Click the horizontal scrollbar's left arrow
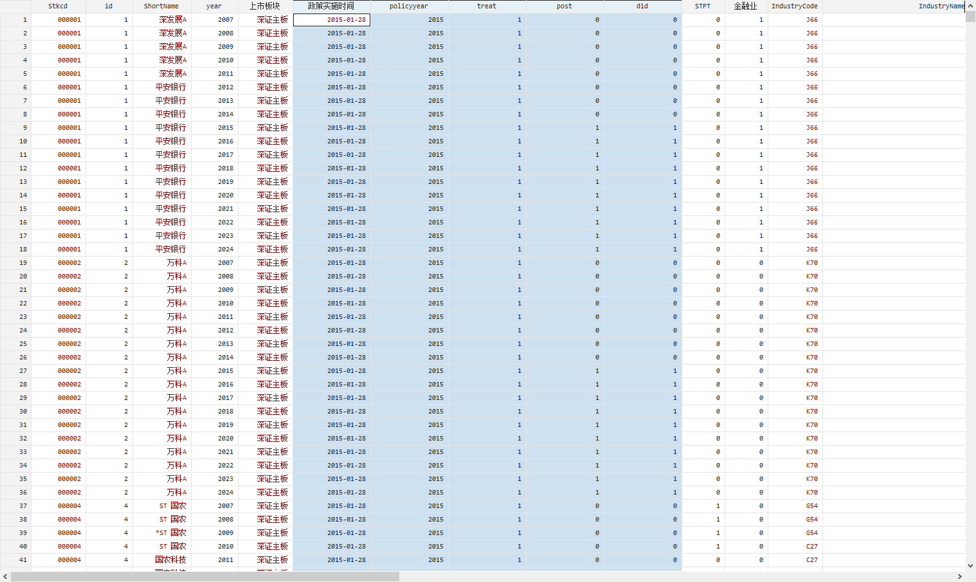This screenshot has height=582, width=976. pos(5,577)
